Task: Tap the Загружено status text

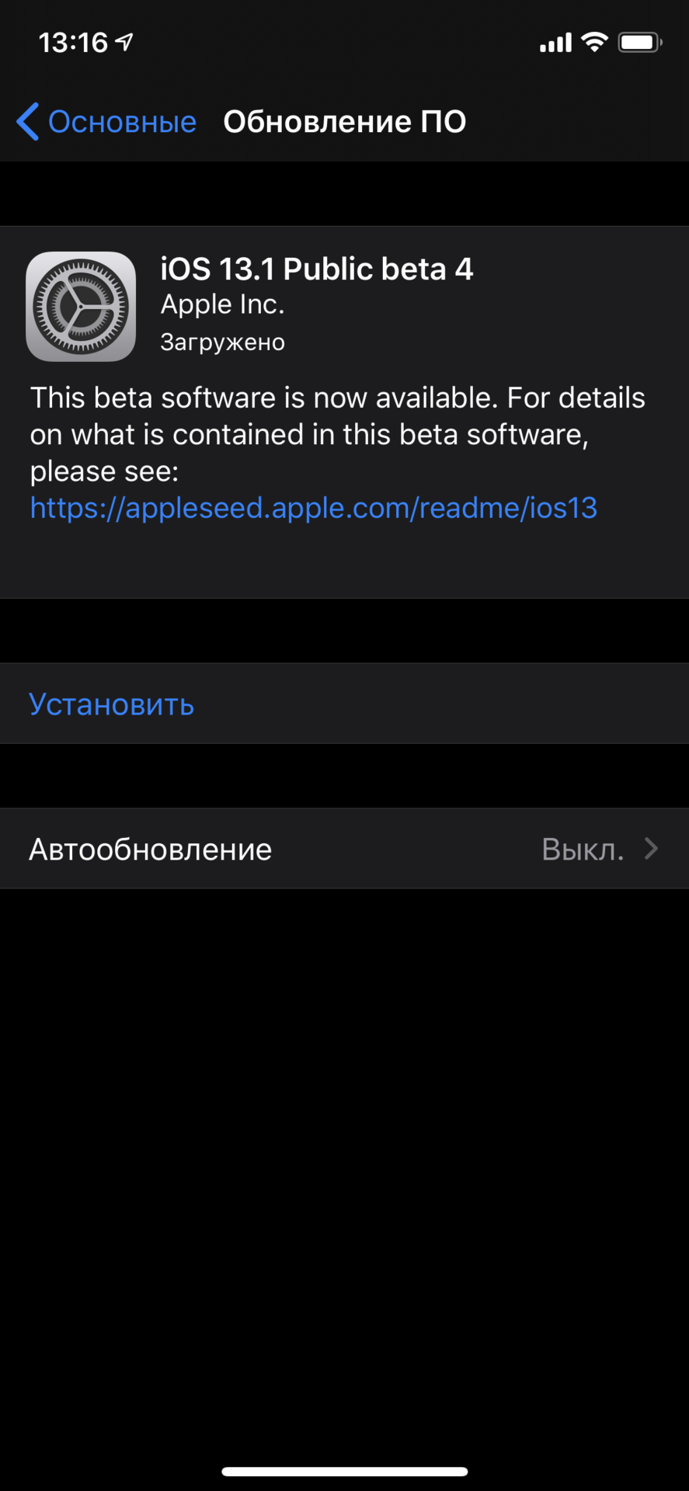Action: [222, 342]
